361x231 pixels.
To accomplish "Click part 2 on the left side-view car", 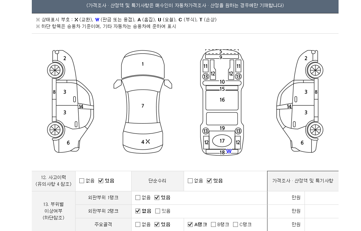I will pyautogui.click(x=65, y=58).
